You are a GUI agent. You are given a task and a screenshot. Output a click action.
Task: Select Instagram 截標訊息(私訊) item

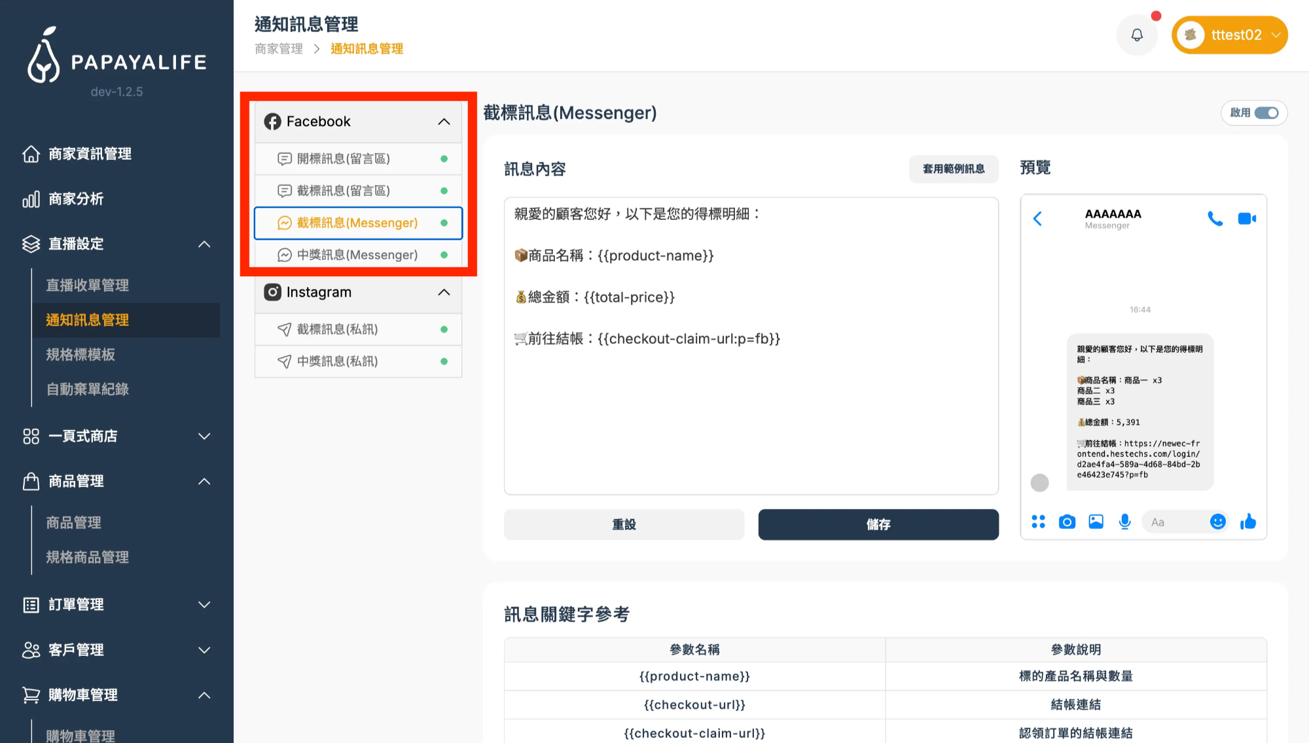pyautogui.click(x=337, y=329)
